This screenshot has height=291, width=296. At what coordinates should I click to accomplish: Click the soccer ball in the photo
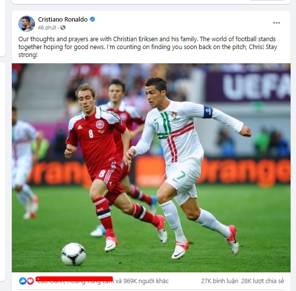73,254
